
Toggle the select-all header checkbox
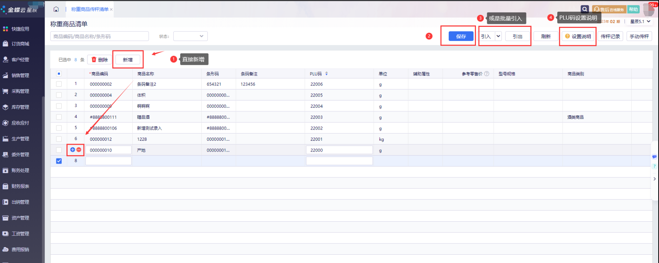59,74
